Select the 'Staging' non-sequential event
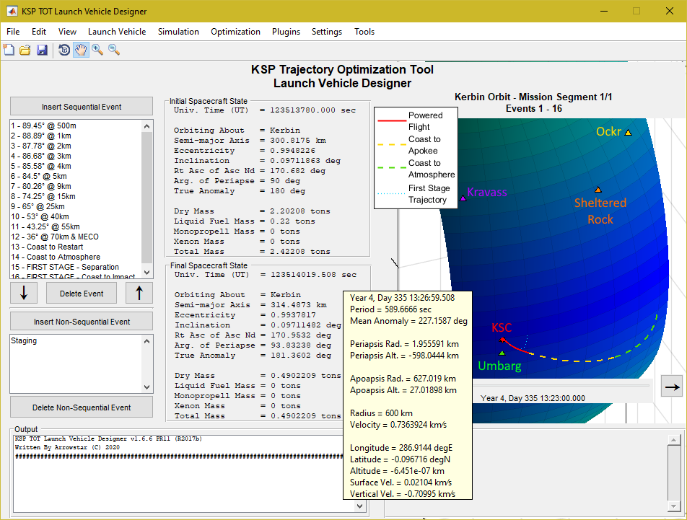This screenshot has width=687, height=520. [76, 340]
